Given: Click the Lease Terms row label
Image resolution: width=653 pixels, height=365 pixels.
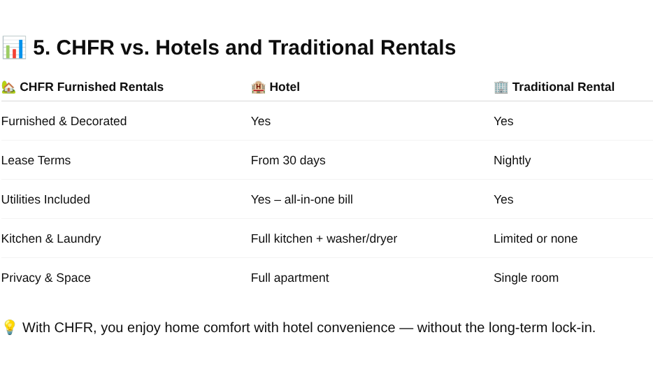Looking at the screenshot, I should (x=36, y=160).
